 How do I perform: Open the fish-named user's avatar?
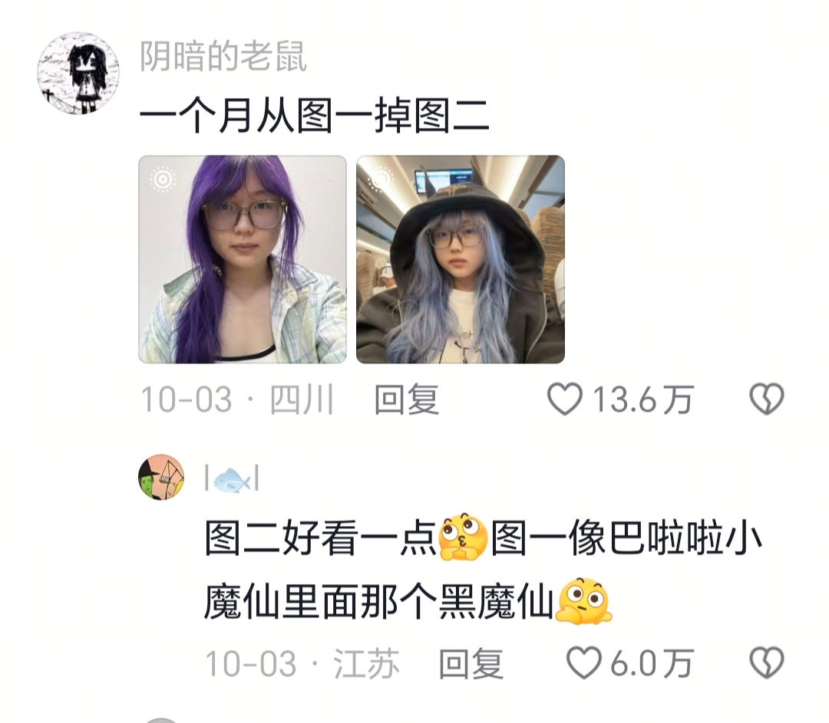[x=161, y=477]
